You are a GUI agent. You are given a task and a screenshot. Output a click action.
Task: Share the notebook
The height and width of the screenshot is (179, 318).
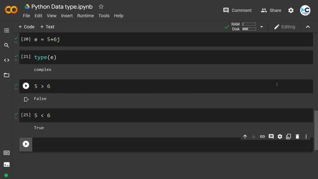coord(271,10)
